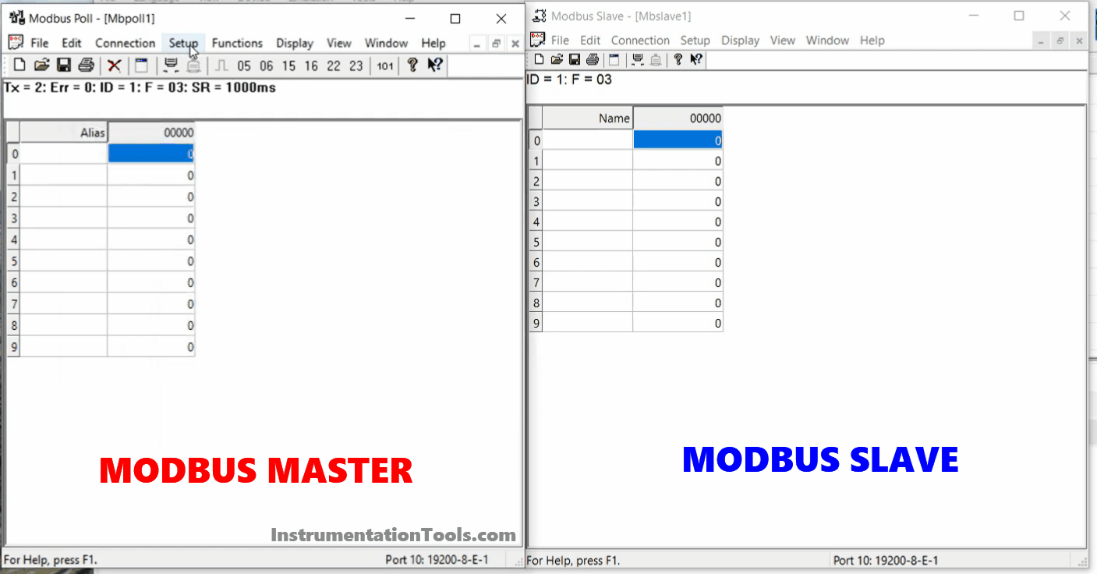Select the row 3 value cell in Modbus Poll
The image size is (1097, 574).
click(x=151, y=218)
